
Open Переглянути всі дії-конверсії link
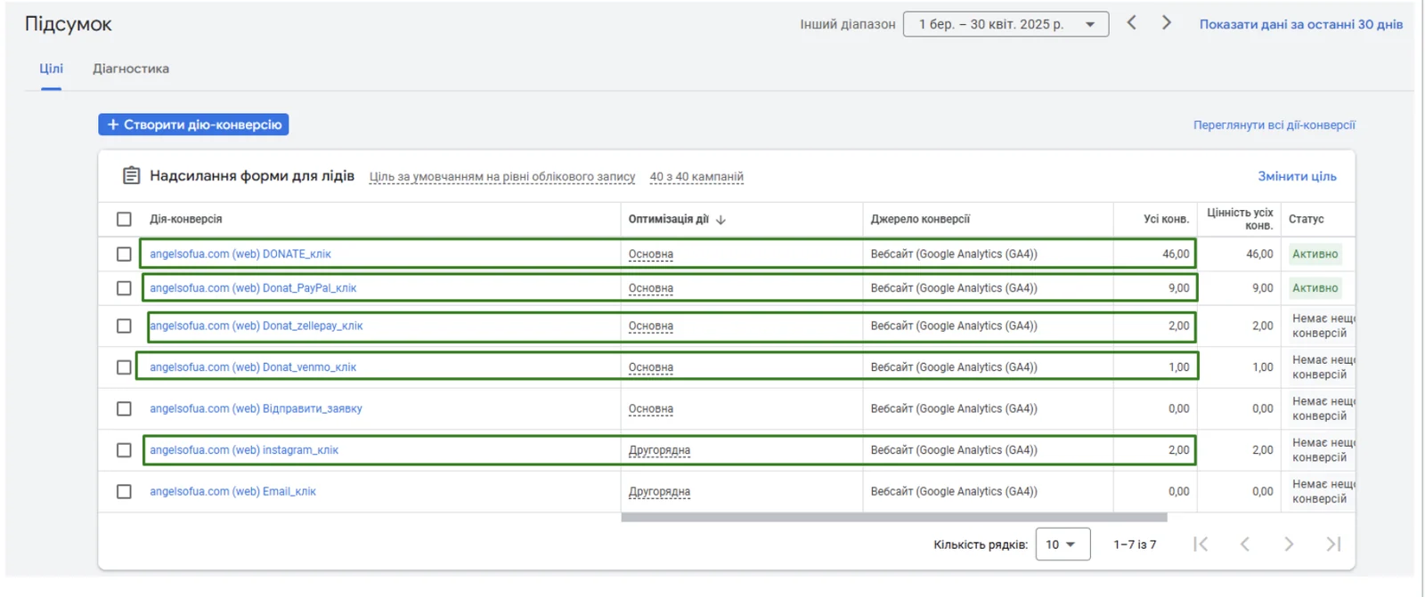(1274, 125)
